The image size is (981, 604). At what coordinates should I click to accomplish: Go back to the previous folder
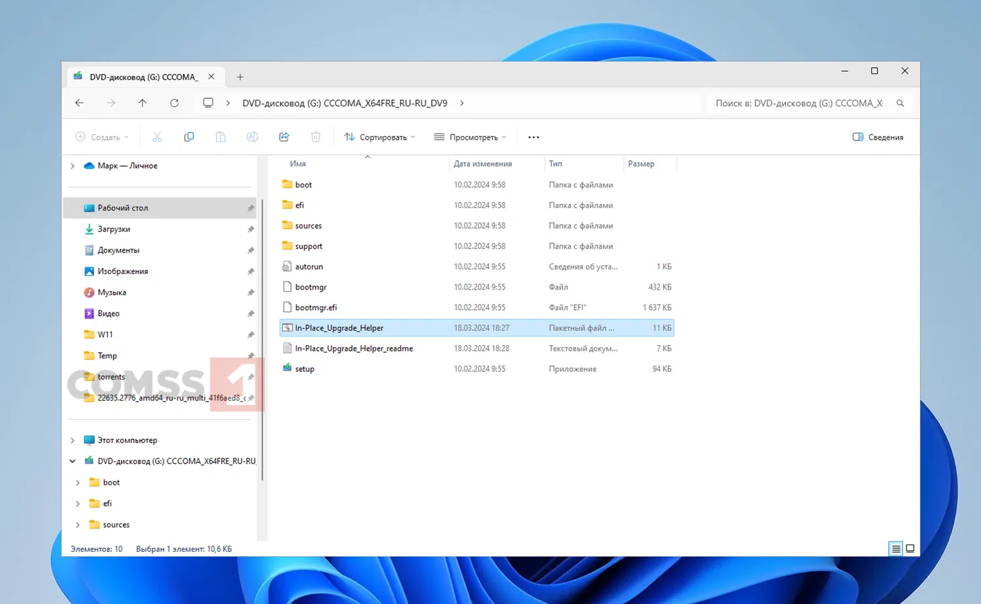pyautogui.click(x=79, y=103)
